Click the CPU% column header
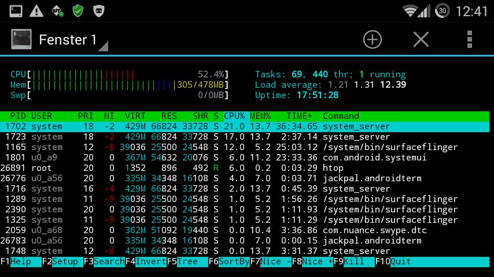Screen dimensions: 494x277 (x=234, y=116)
